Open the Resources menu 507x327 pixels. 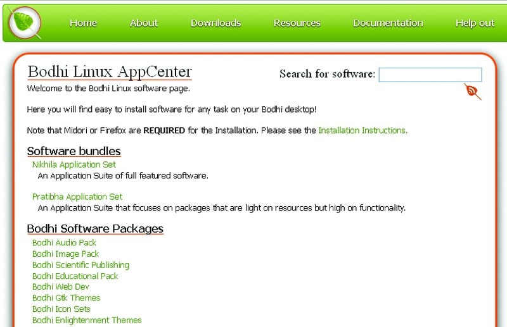(x=297, y=23)
